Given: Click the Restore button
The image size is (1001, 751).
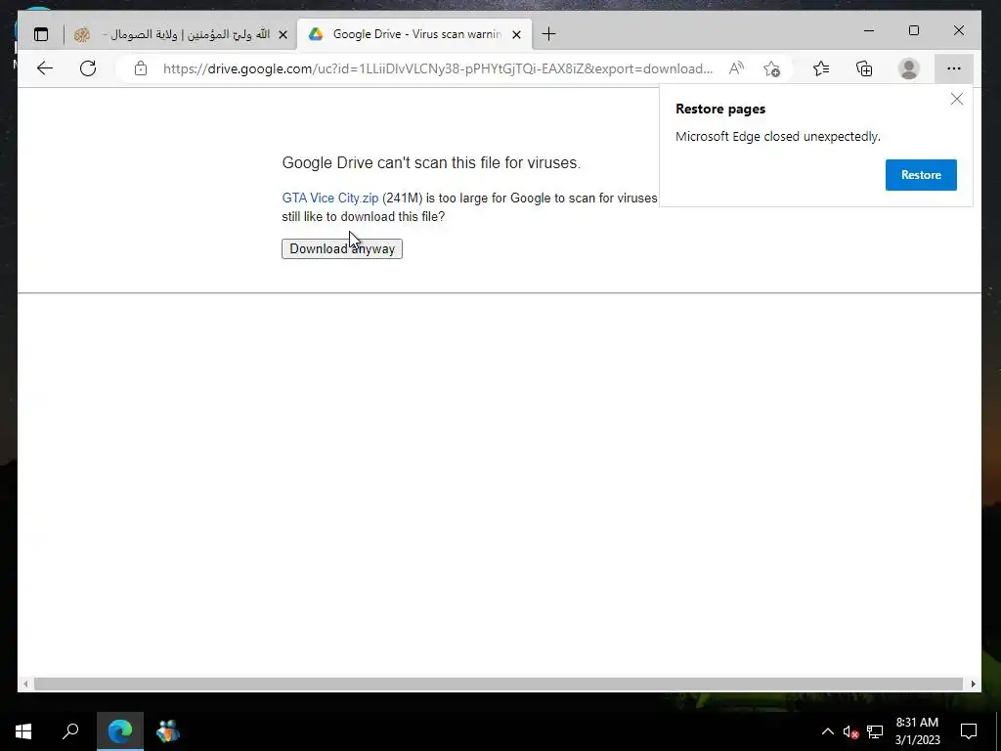Looking at the screenshot, I should 921,175.
